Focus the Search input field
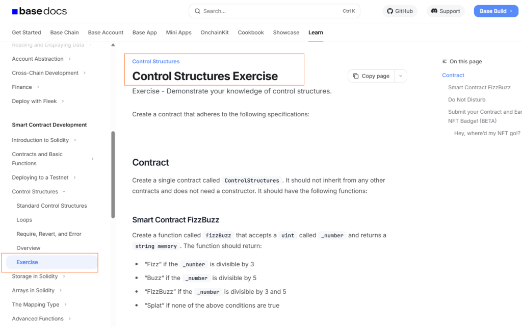The height and width of the screenshot is (327, 522). click(270, 11)
